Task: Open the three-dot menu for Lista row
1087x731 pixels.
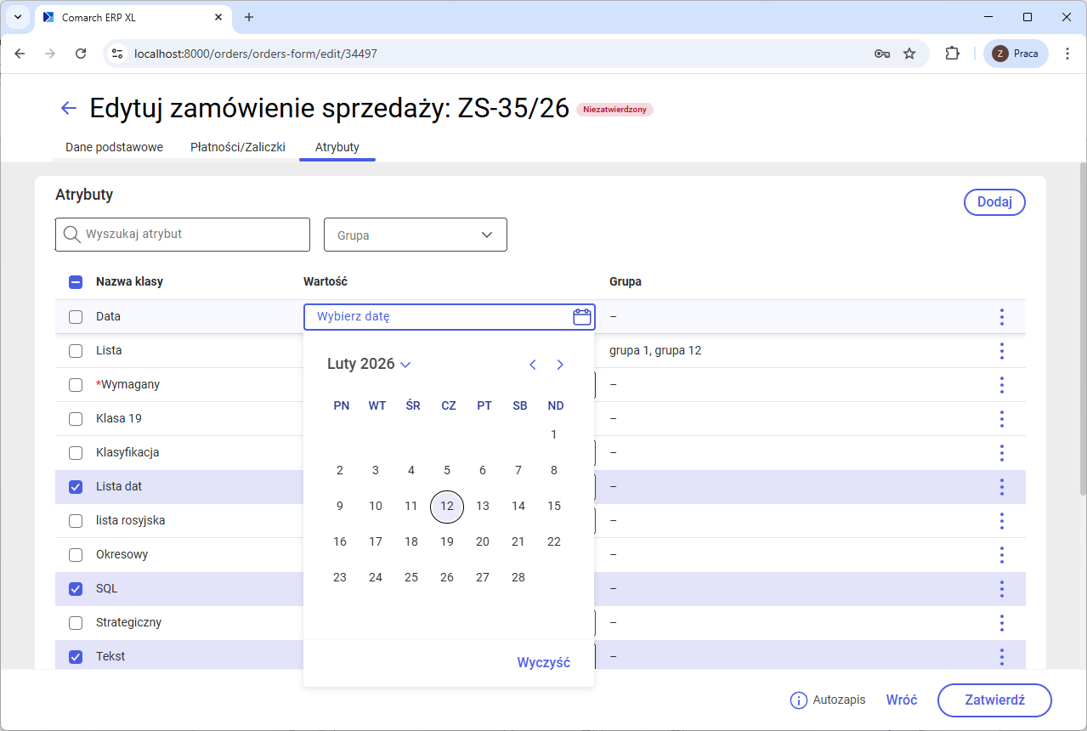Action: click(1001, 350)
